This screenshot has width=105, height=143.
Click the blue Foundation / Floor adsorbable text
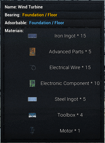pos(47,23)
